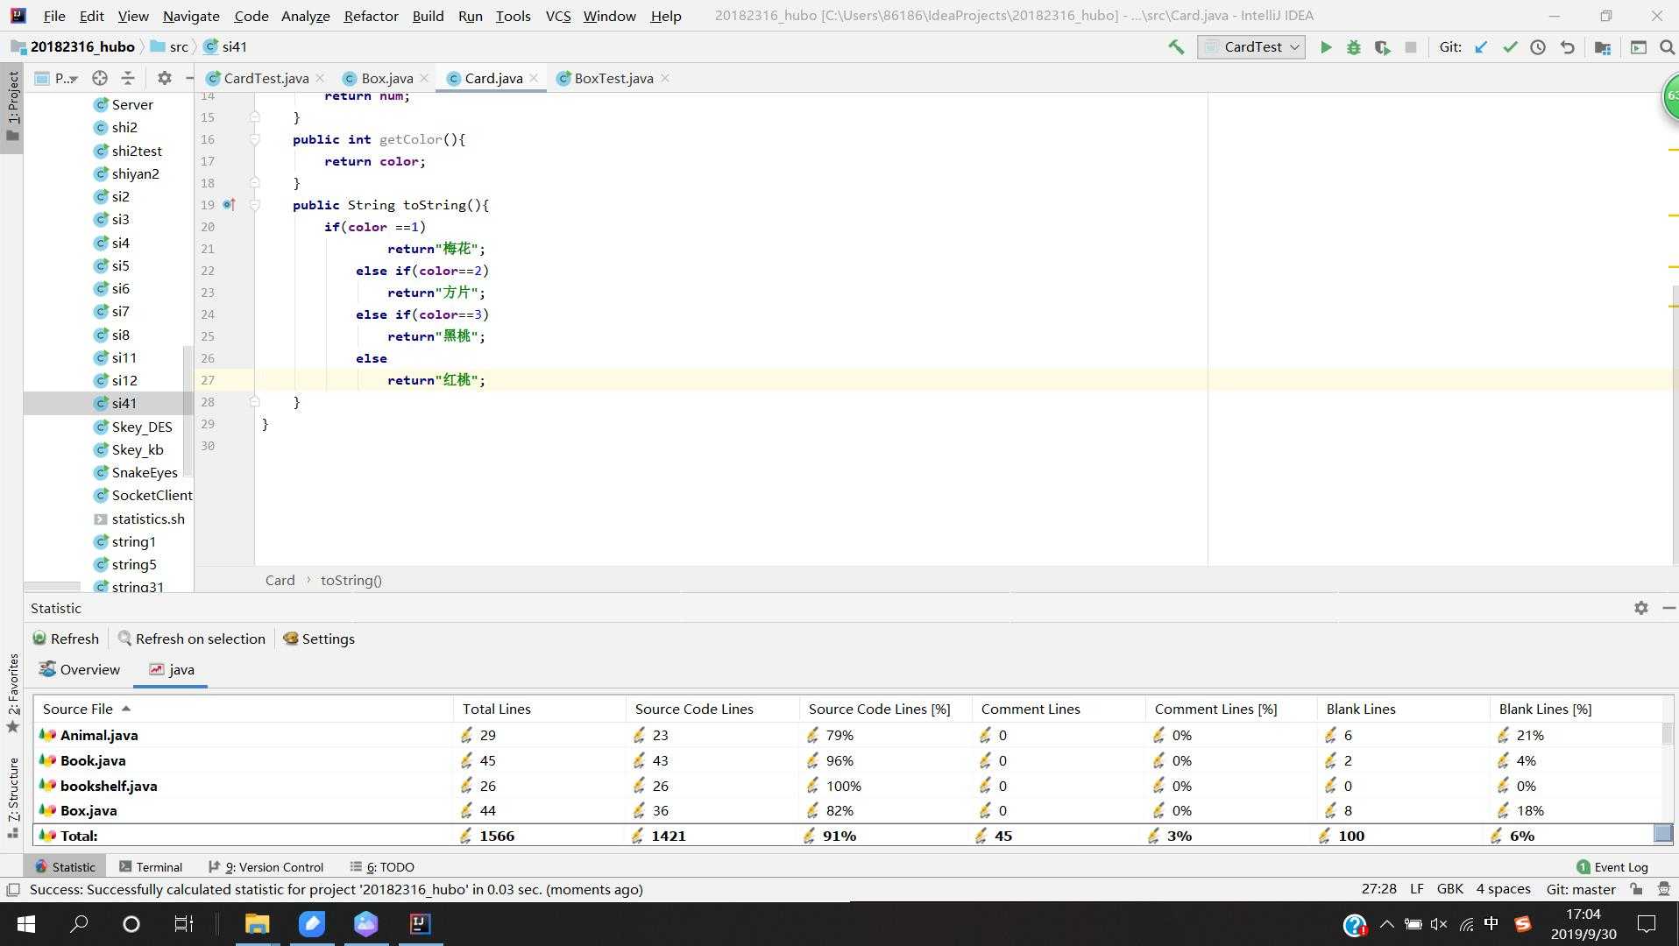Open Project panel gear options
This screenshot has height=946, width=1679.
164,78
